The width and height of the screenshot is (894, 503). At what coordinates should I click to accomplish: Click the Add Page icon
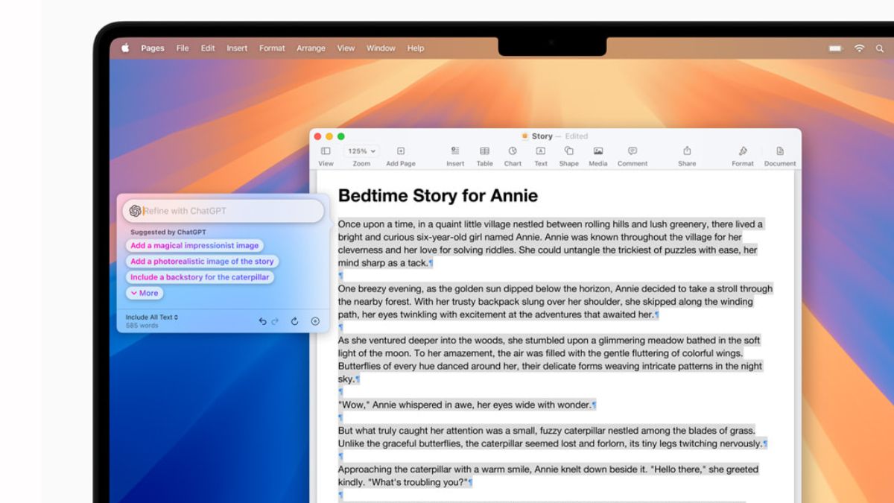pos(401,151)
